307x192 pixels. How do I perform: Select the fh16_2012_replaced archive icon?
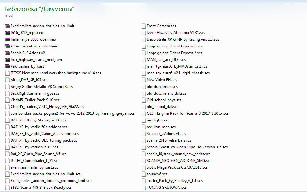(7, 33)
